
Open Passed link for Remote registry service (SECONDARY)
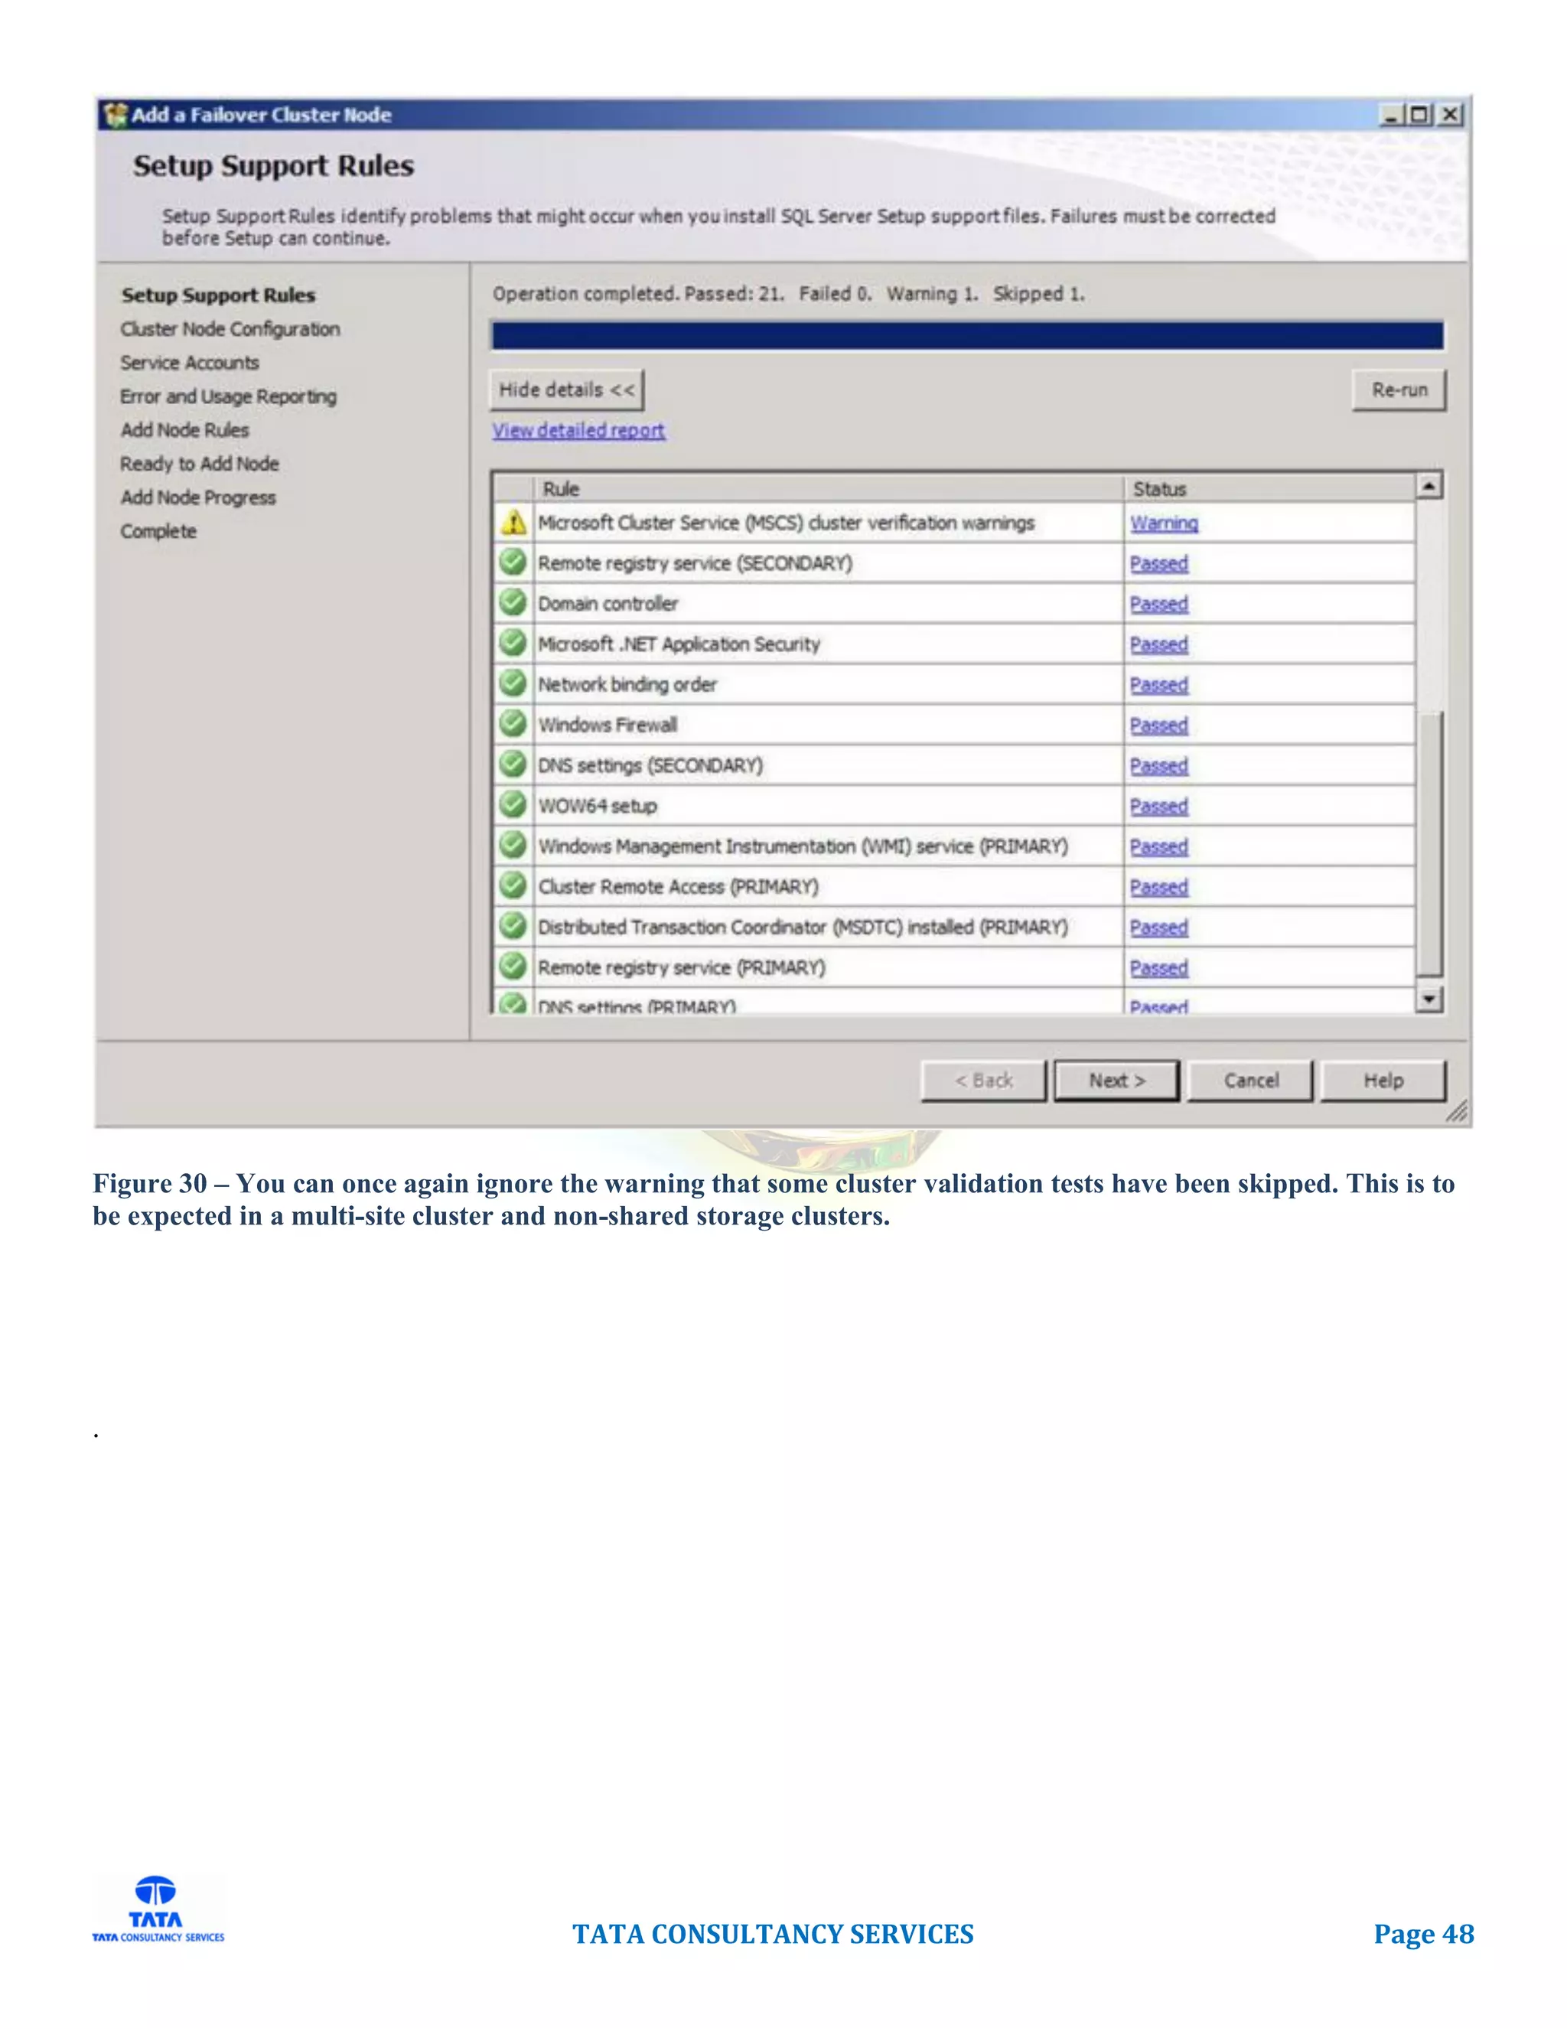[x=1158, y=564]
